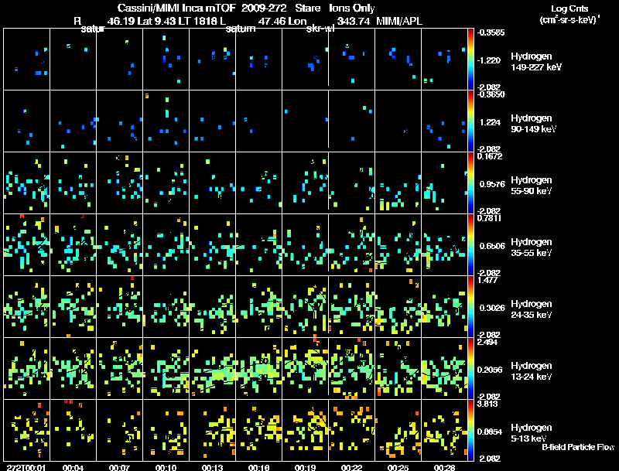Viewport: 619px width, 471px height.
Task: Click the 00:28 time axis label
Action: click(444, 467)
